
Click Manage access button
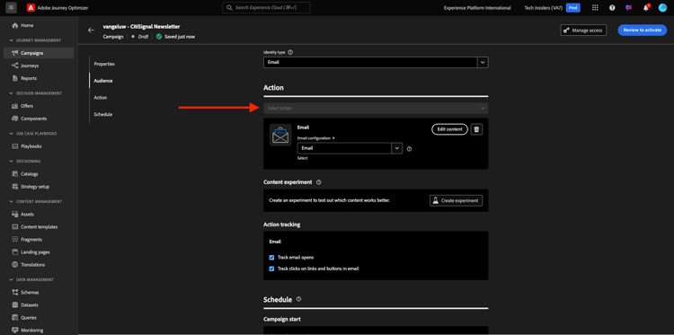(583, 30)
